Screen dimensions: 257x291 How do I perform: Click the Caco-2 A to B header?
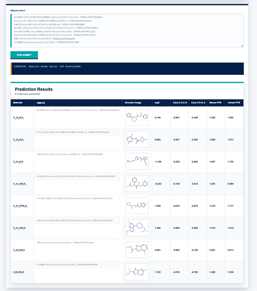click(x=179, y=103)
